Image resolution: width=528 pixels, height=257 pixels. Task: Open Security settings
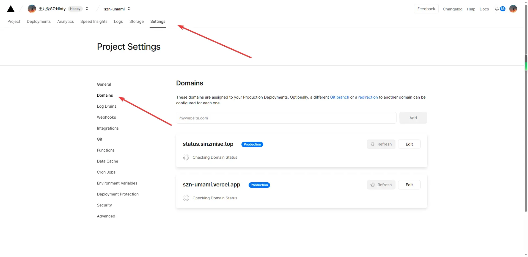(x=104, y=205)
